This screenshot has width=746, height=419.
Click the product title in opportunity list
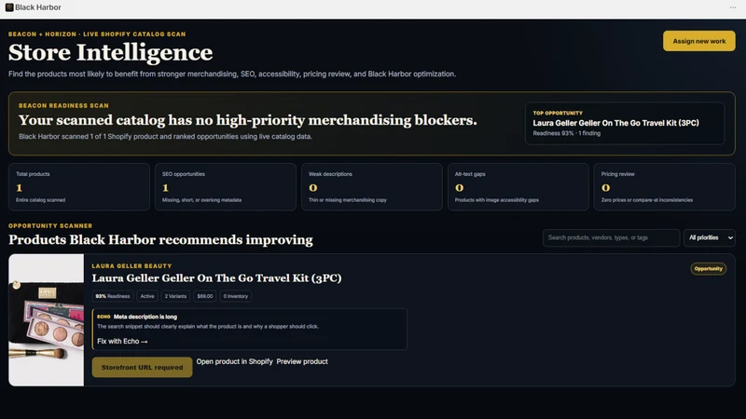click(x=216, y=278)
